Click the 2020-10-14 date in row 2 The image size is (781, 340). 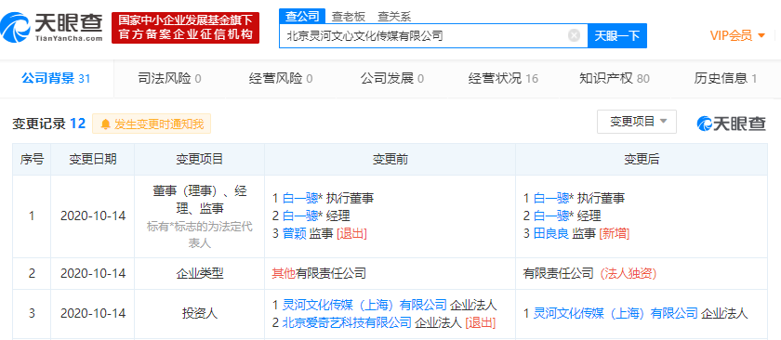(93, 273)
